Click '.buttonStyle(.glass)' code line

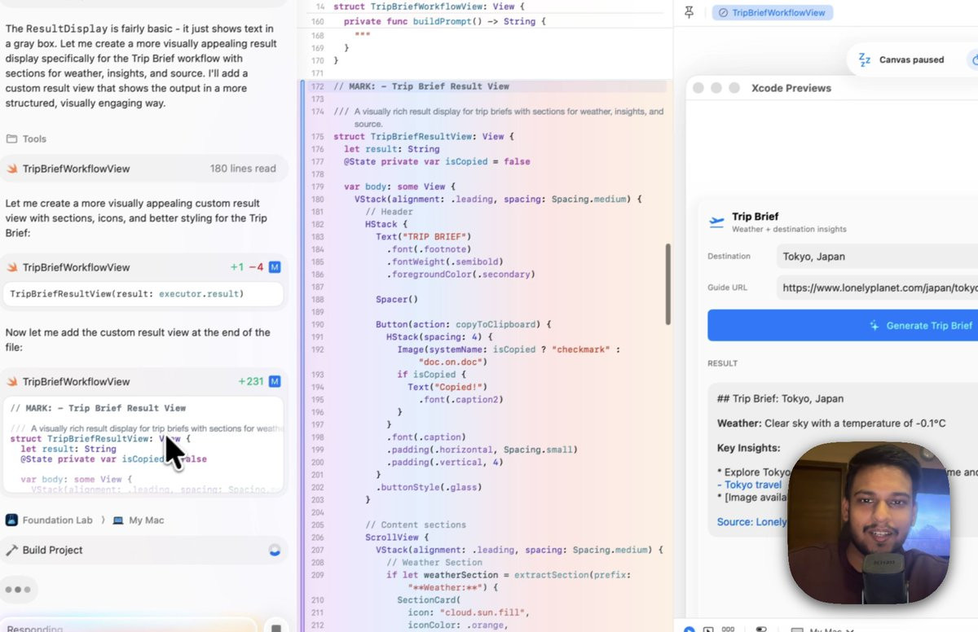click(x=427, y=487)
